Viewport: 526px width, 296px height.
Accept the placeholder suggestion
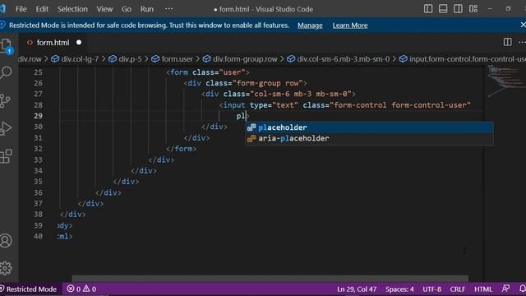click(x=369, y=127)
